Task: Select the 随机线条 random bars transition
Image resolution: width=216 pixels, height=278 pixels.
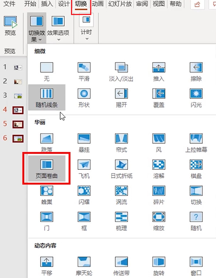Action: (47, 97)
